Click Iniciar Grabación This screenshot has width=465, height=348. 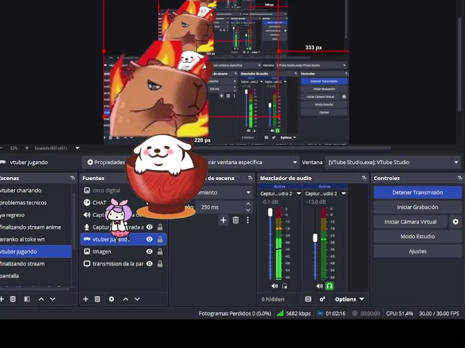417,207
